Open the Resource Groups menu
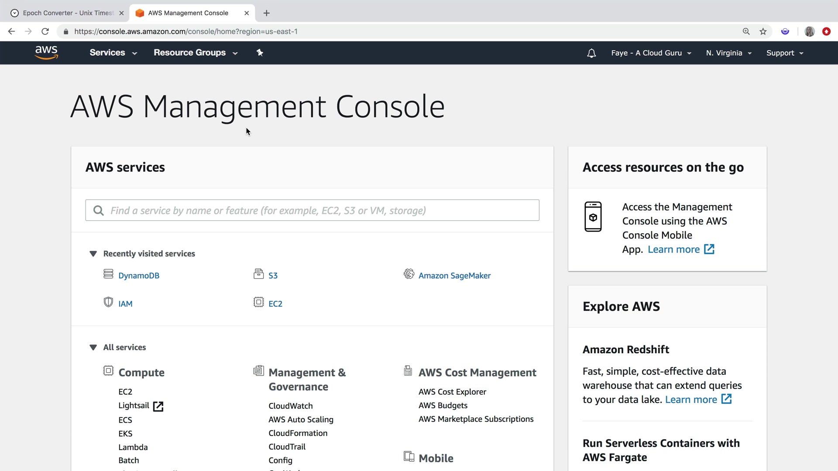Viewport: 838px width, 471px height. click(195, 53)
